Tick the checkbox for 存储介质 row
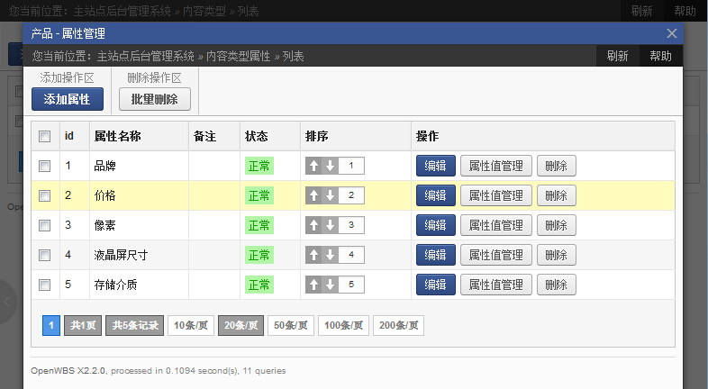The height and width of the screenshot is (389, 708). point(44,285)
